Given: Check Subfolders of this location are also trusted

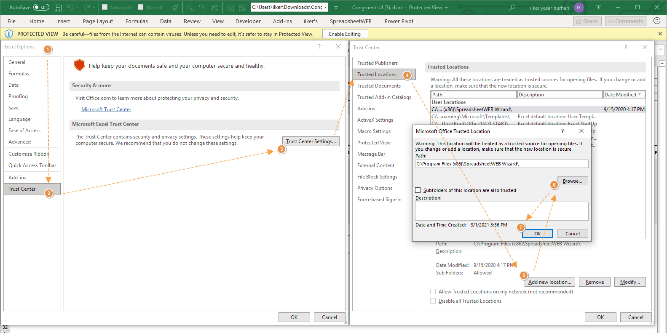Looking at the screenshot, I should [x=418, y=190].
